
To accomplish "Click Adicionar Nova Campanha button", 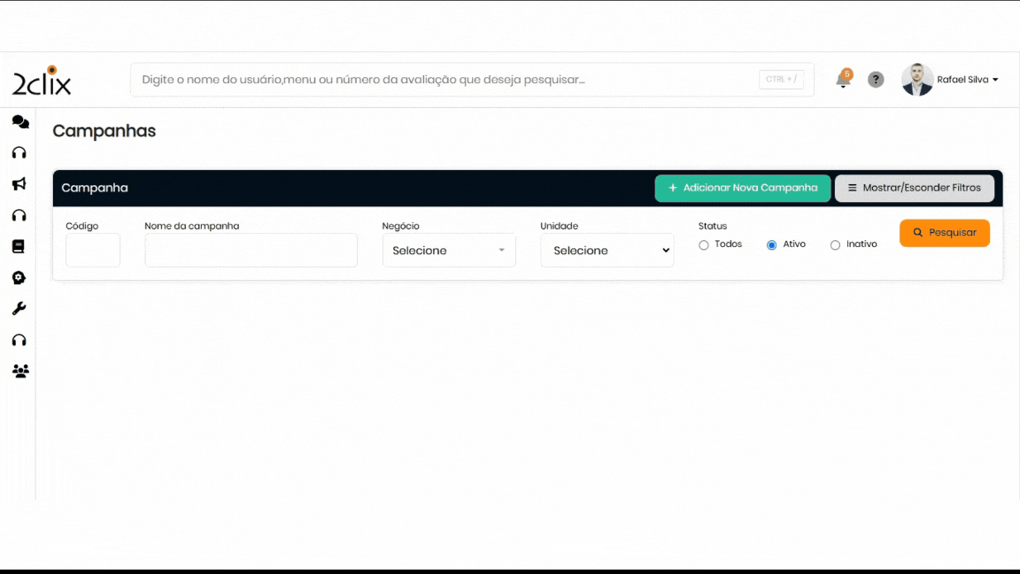I will coord(743,188).
